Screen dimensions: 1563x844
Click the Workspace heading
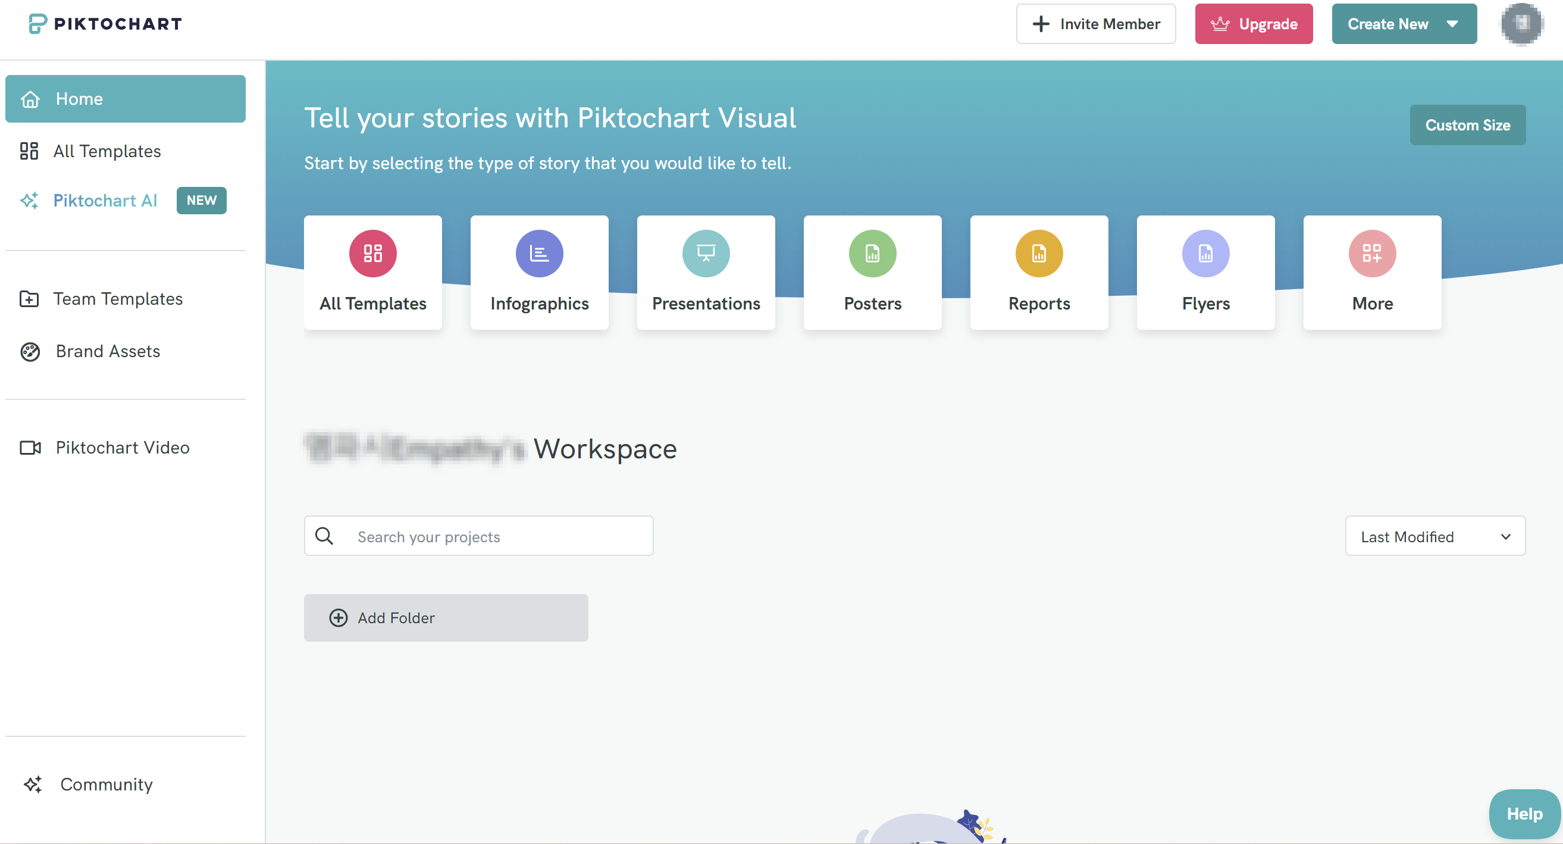tap(604, 449)
